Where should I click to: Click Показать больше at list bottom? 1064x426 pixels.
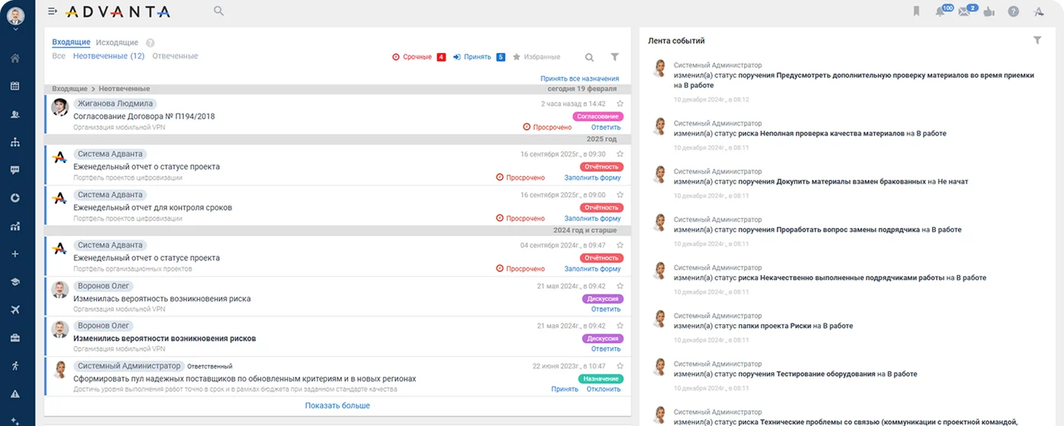click(337, 405)
